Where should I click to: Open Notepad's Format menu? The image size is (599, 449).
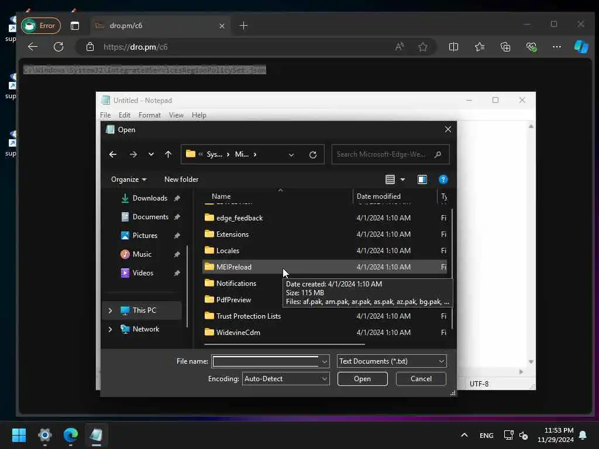(x=149, y=115)
